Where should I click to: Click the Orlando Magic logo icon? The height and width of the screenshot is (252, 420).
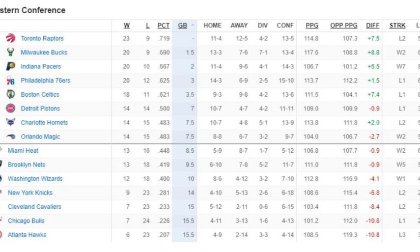(x=10, y=137)
